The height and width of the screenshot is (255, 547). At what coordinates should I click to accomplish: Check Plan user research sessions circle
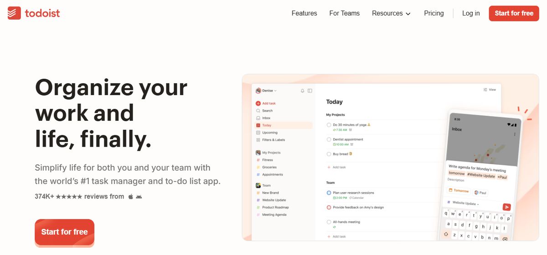click(x=329, y=193)
